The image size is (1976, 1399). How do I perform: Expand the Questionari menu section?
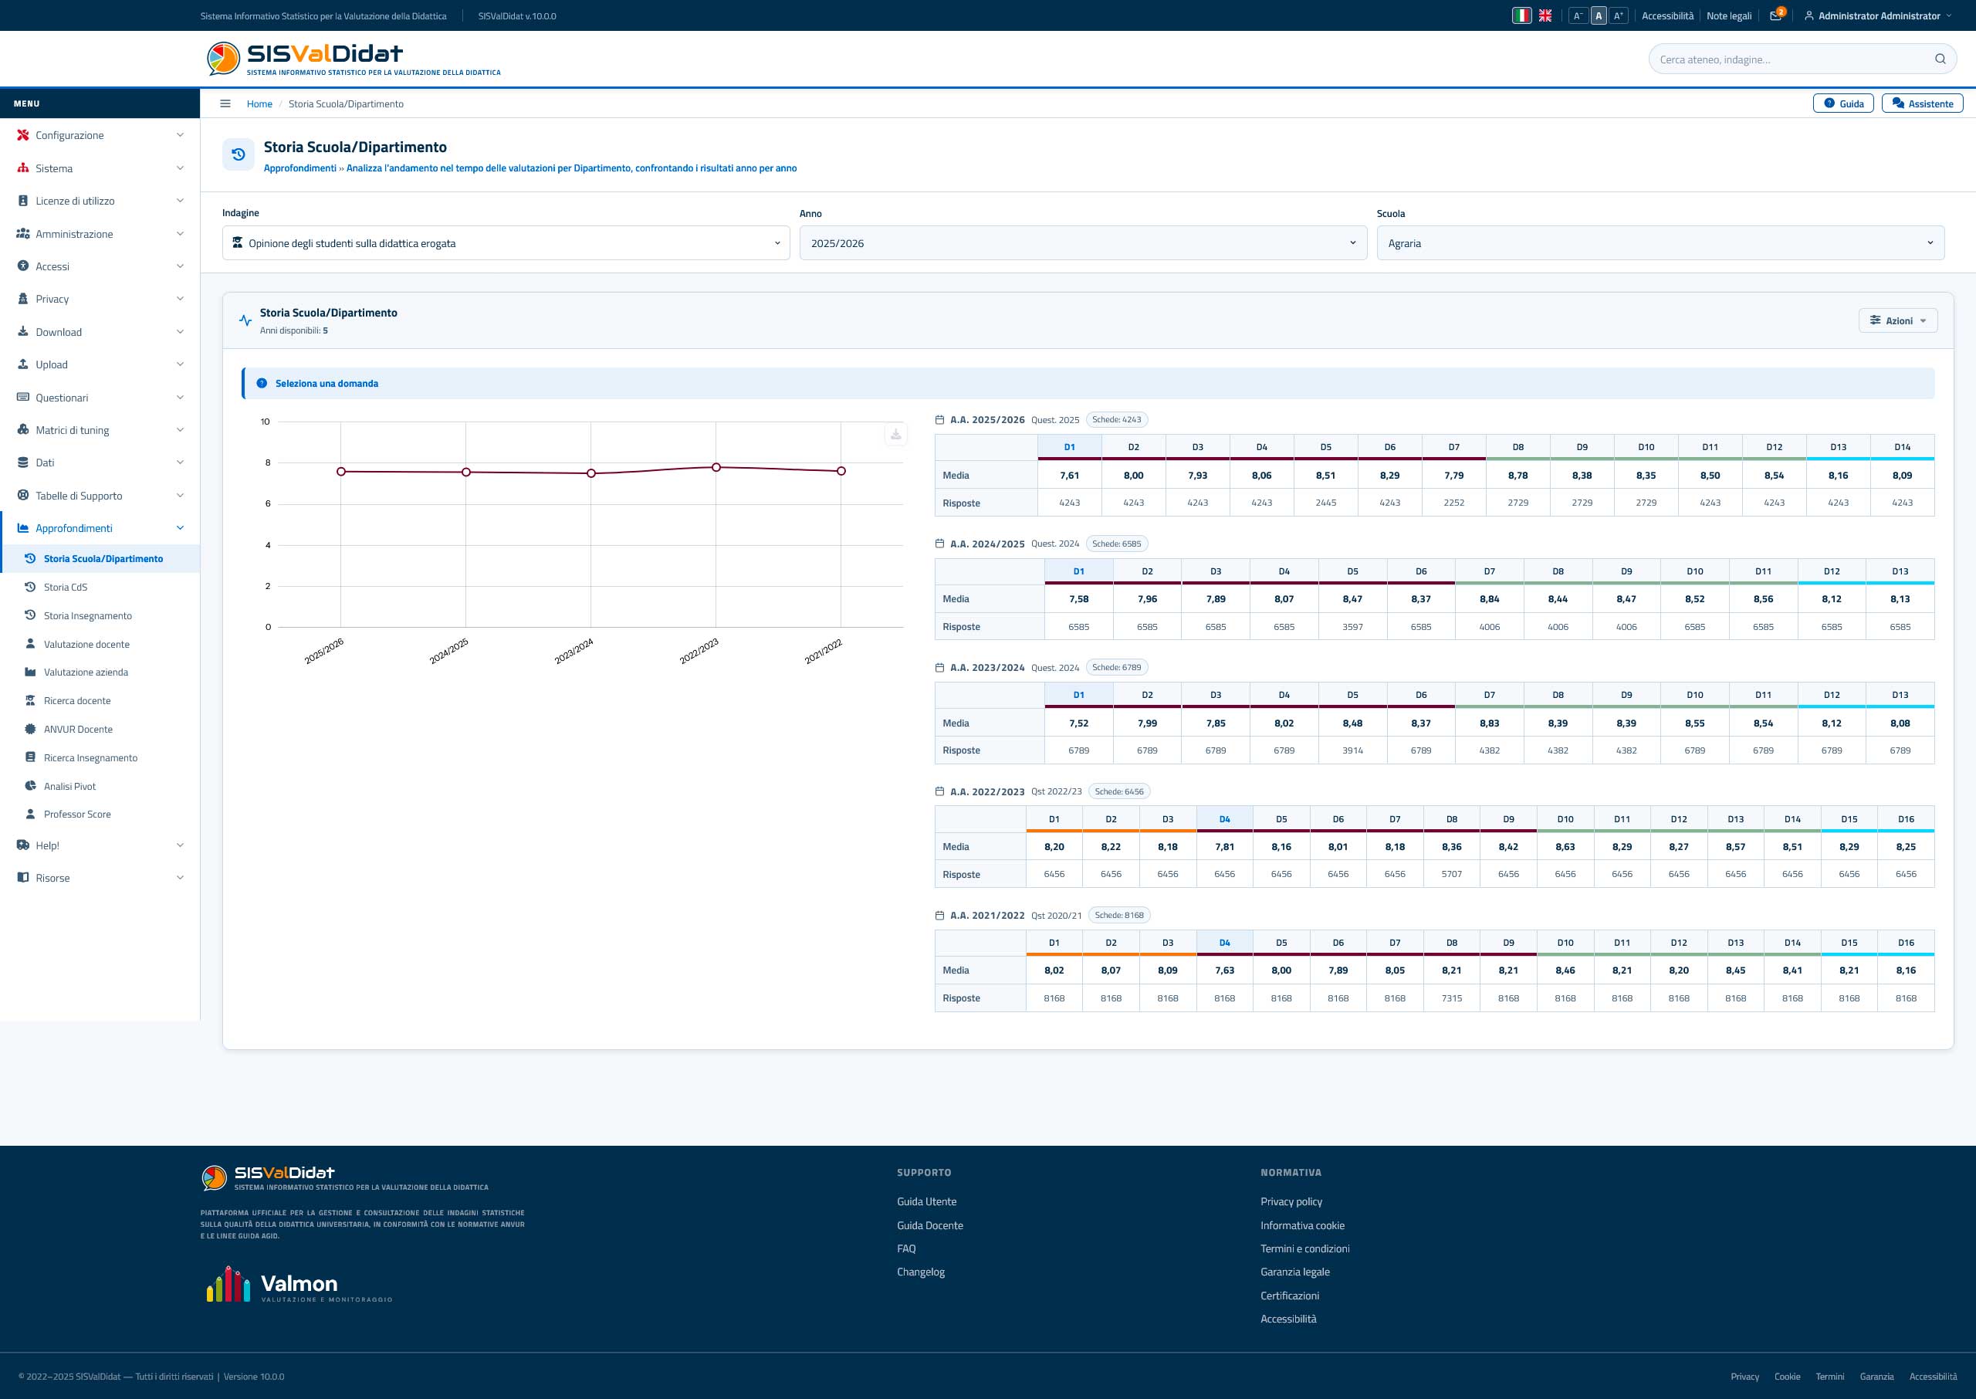[x=100, y=397]
